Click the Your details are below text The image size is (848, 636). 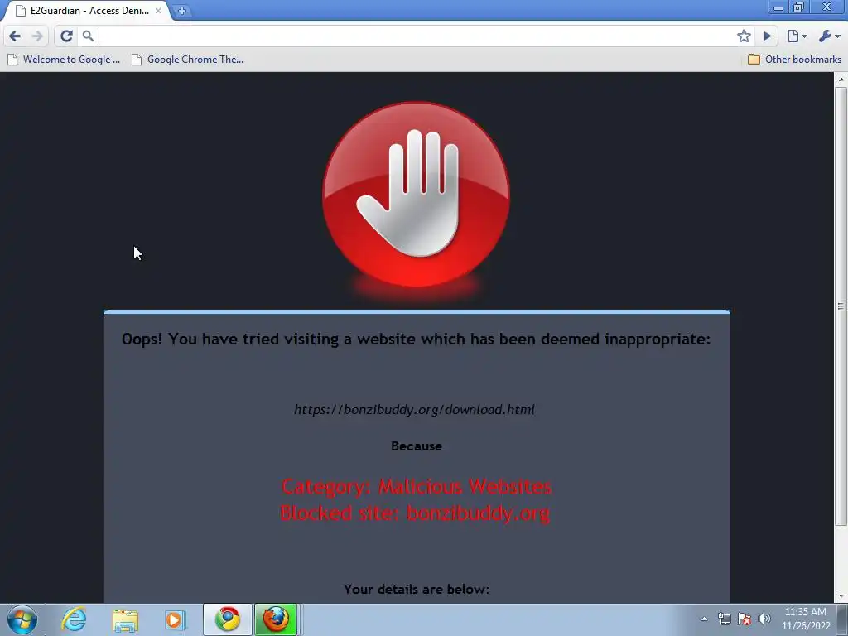pyautogui.click(x=417, y=589)
